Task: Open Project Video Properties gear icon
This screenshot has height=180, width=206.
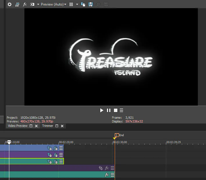Action: pos(10,4)
